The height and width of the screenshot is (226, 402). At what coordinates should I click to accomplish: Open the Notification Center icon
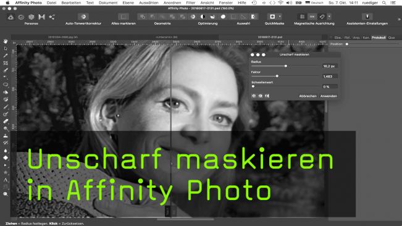pos(393,3)
